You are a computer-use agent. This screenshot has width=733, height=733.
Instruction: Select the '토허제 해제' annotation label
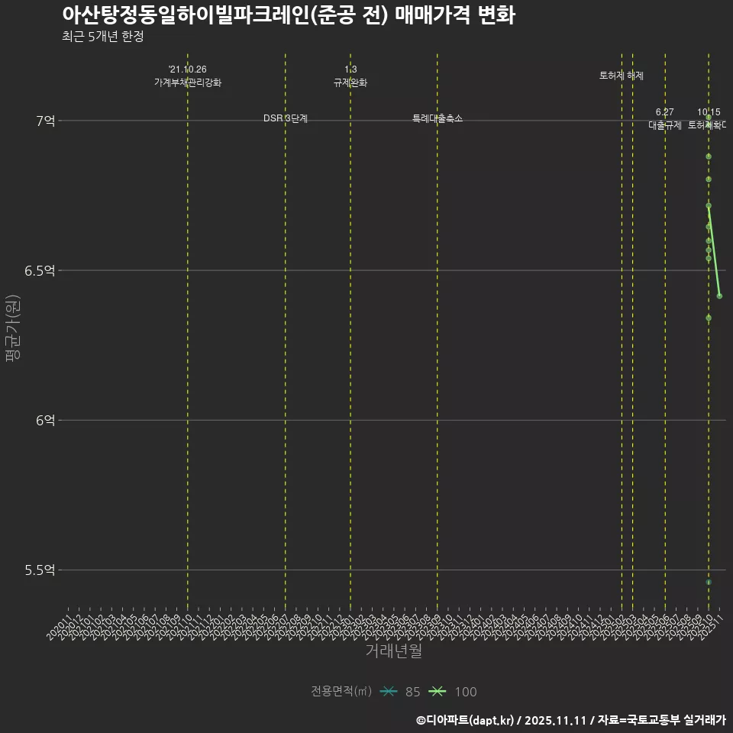[622, 74]
